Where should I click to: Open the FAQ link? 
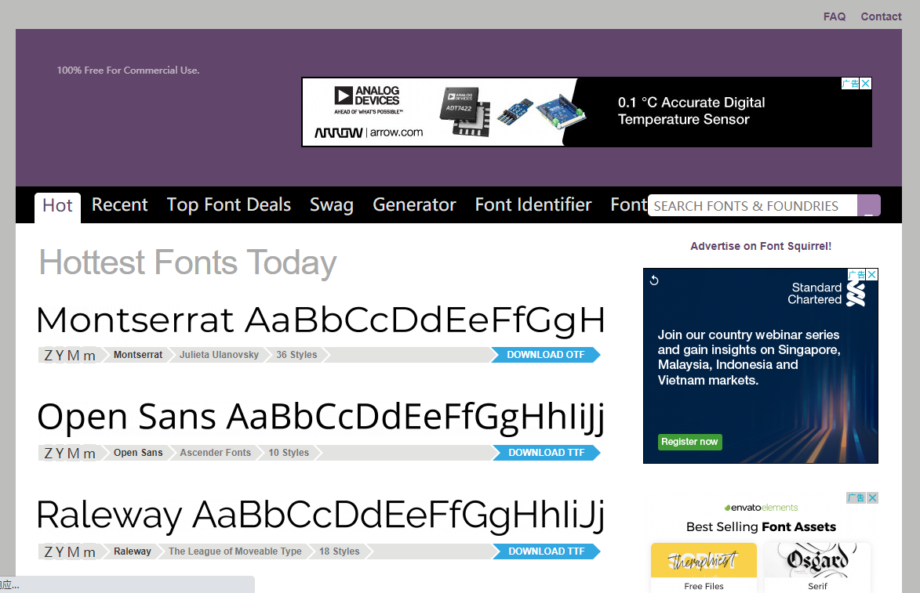835,16
